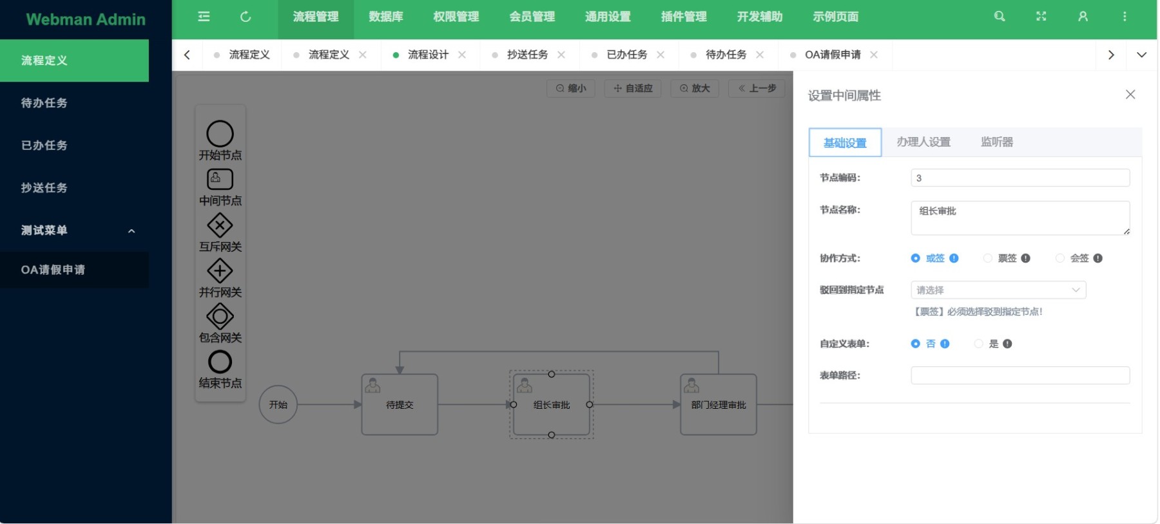Select the 会签 radio option
The width and height of the screenshot is (1160, 524).
(x=1059, y=258)
